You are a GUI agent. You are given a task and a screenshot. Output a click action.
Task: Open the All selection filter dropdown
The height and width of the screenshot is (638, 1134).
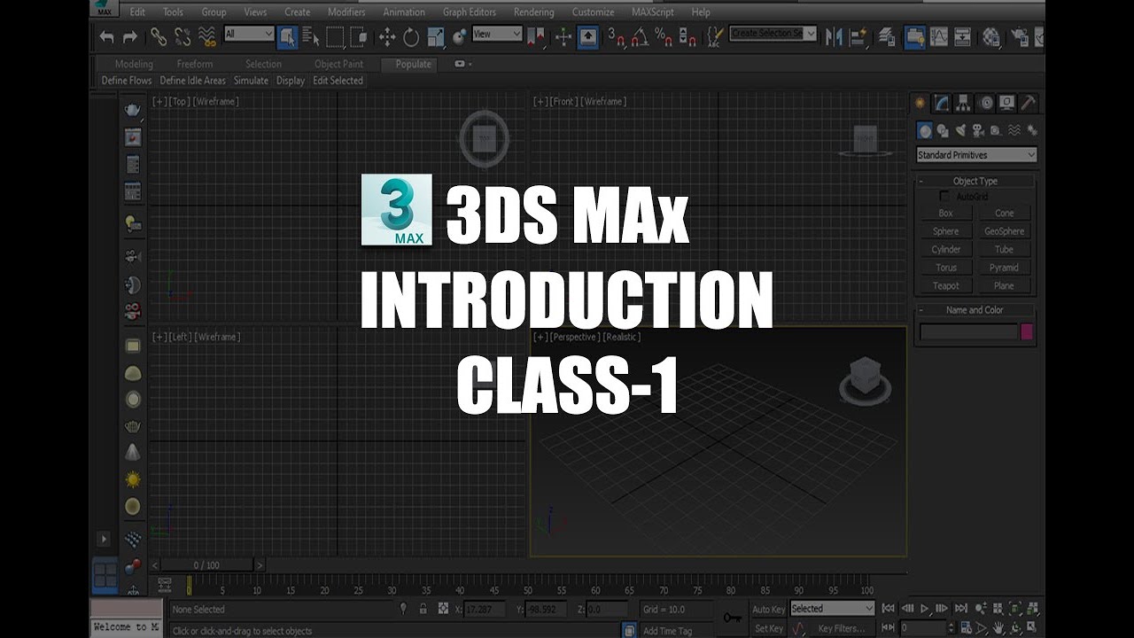click(x=249, y=34)
